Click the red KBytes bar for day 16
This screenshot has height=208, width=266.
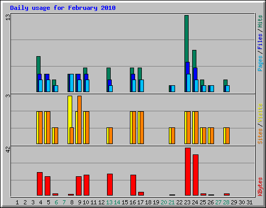coord(133,185)
